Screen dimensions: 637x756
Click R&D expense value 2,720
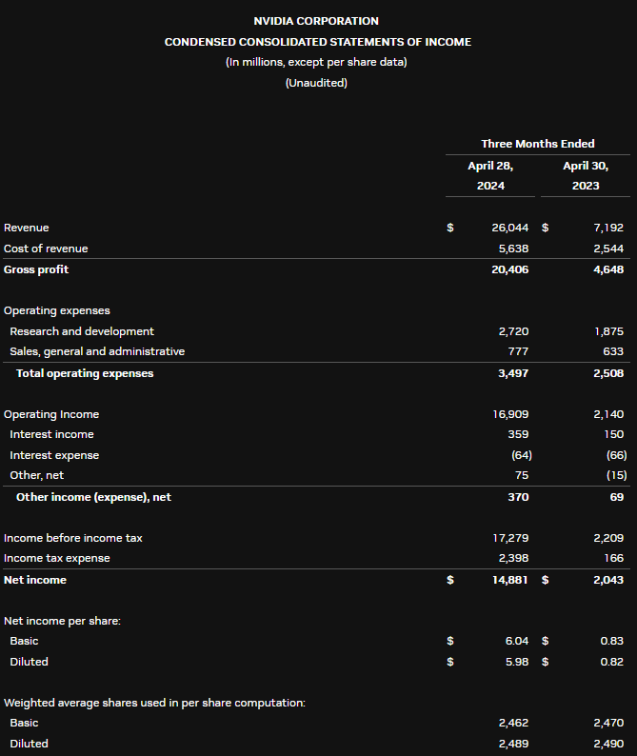coord(513,331)
